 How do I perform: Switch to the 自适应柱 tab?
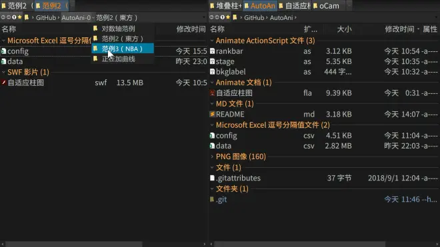(x=294, y=5)
